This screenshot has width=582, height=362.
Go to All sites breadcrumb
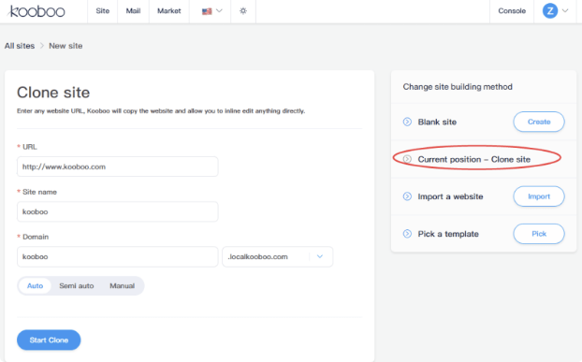20,46
